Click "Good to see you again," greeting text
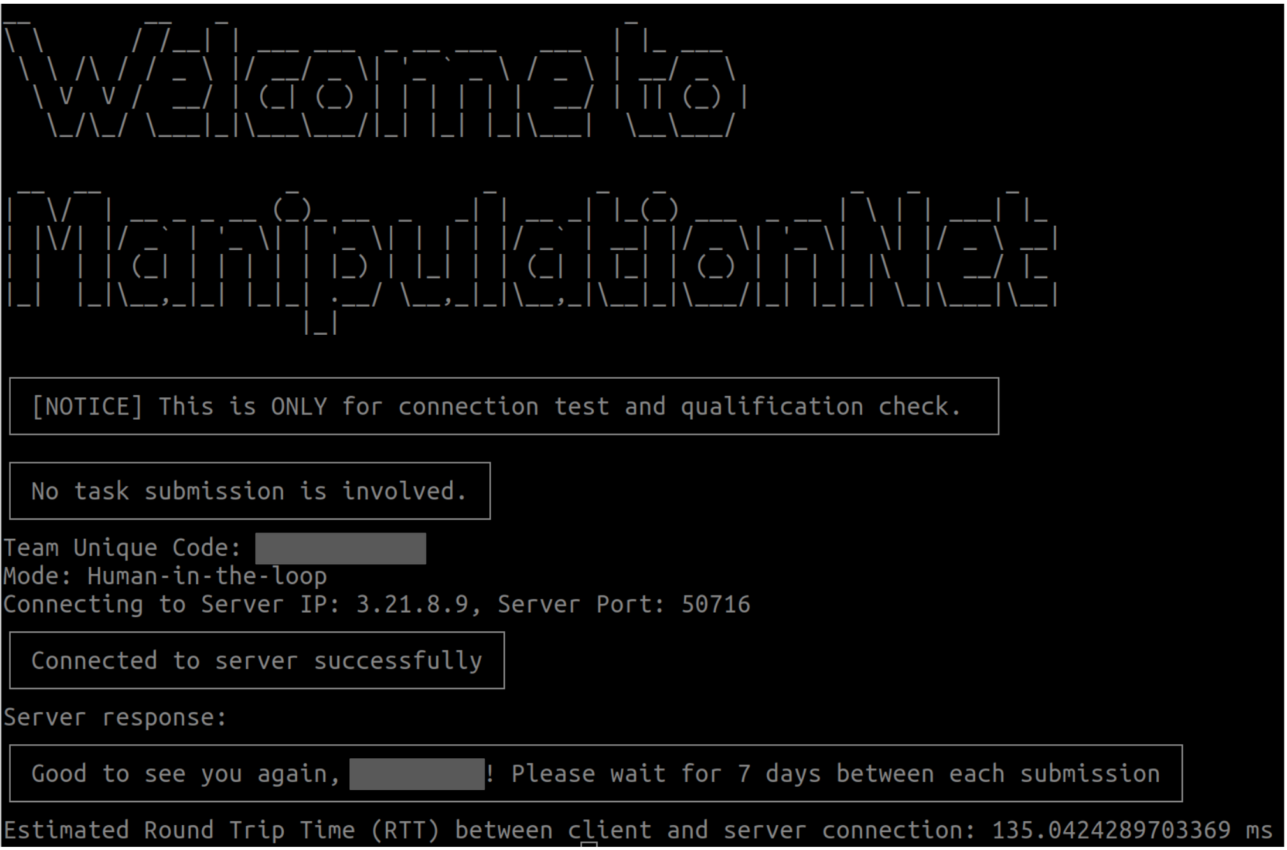This screenshot has height=850, width=1287. [186, 773]
